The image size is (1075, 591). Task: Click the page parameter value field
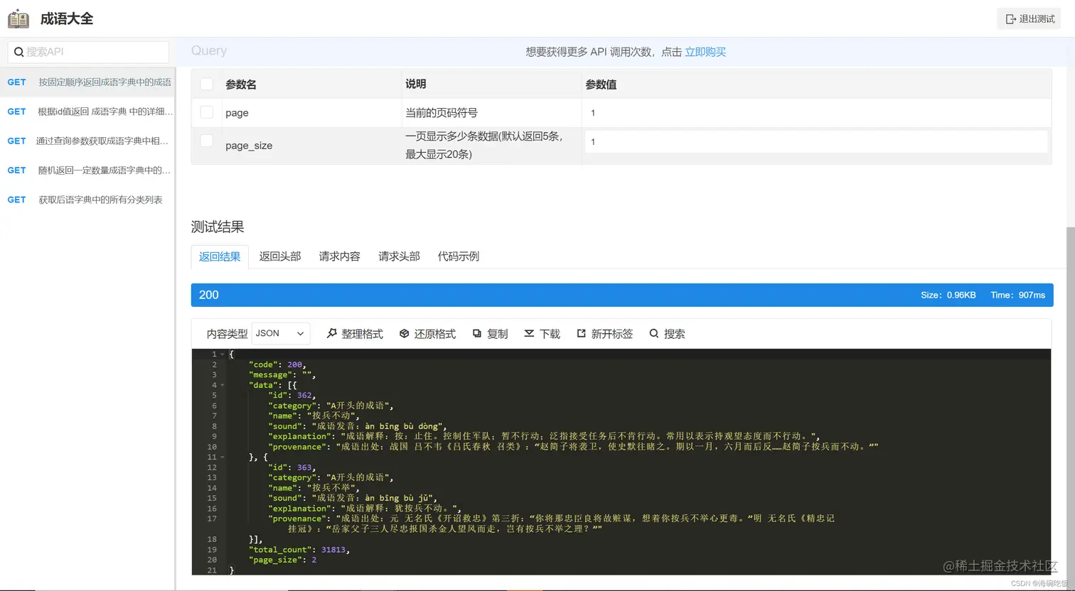pyautogui.click(x=816, y=113)
